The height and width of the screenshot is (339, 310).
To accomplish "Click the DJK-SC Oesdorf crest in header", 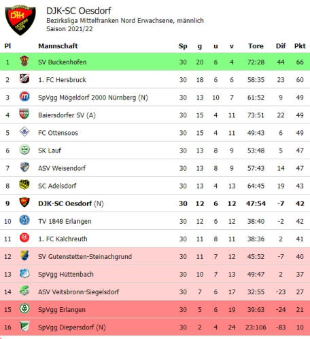I will [x=20, y=20].
